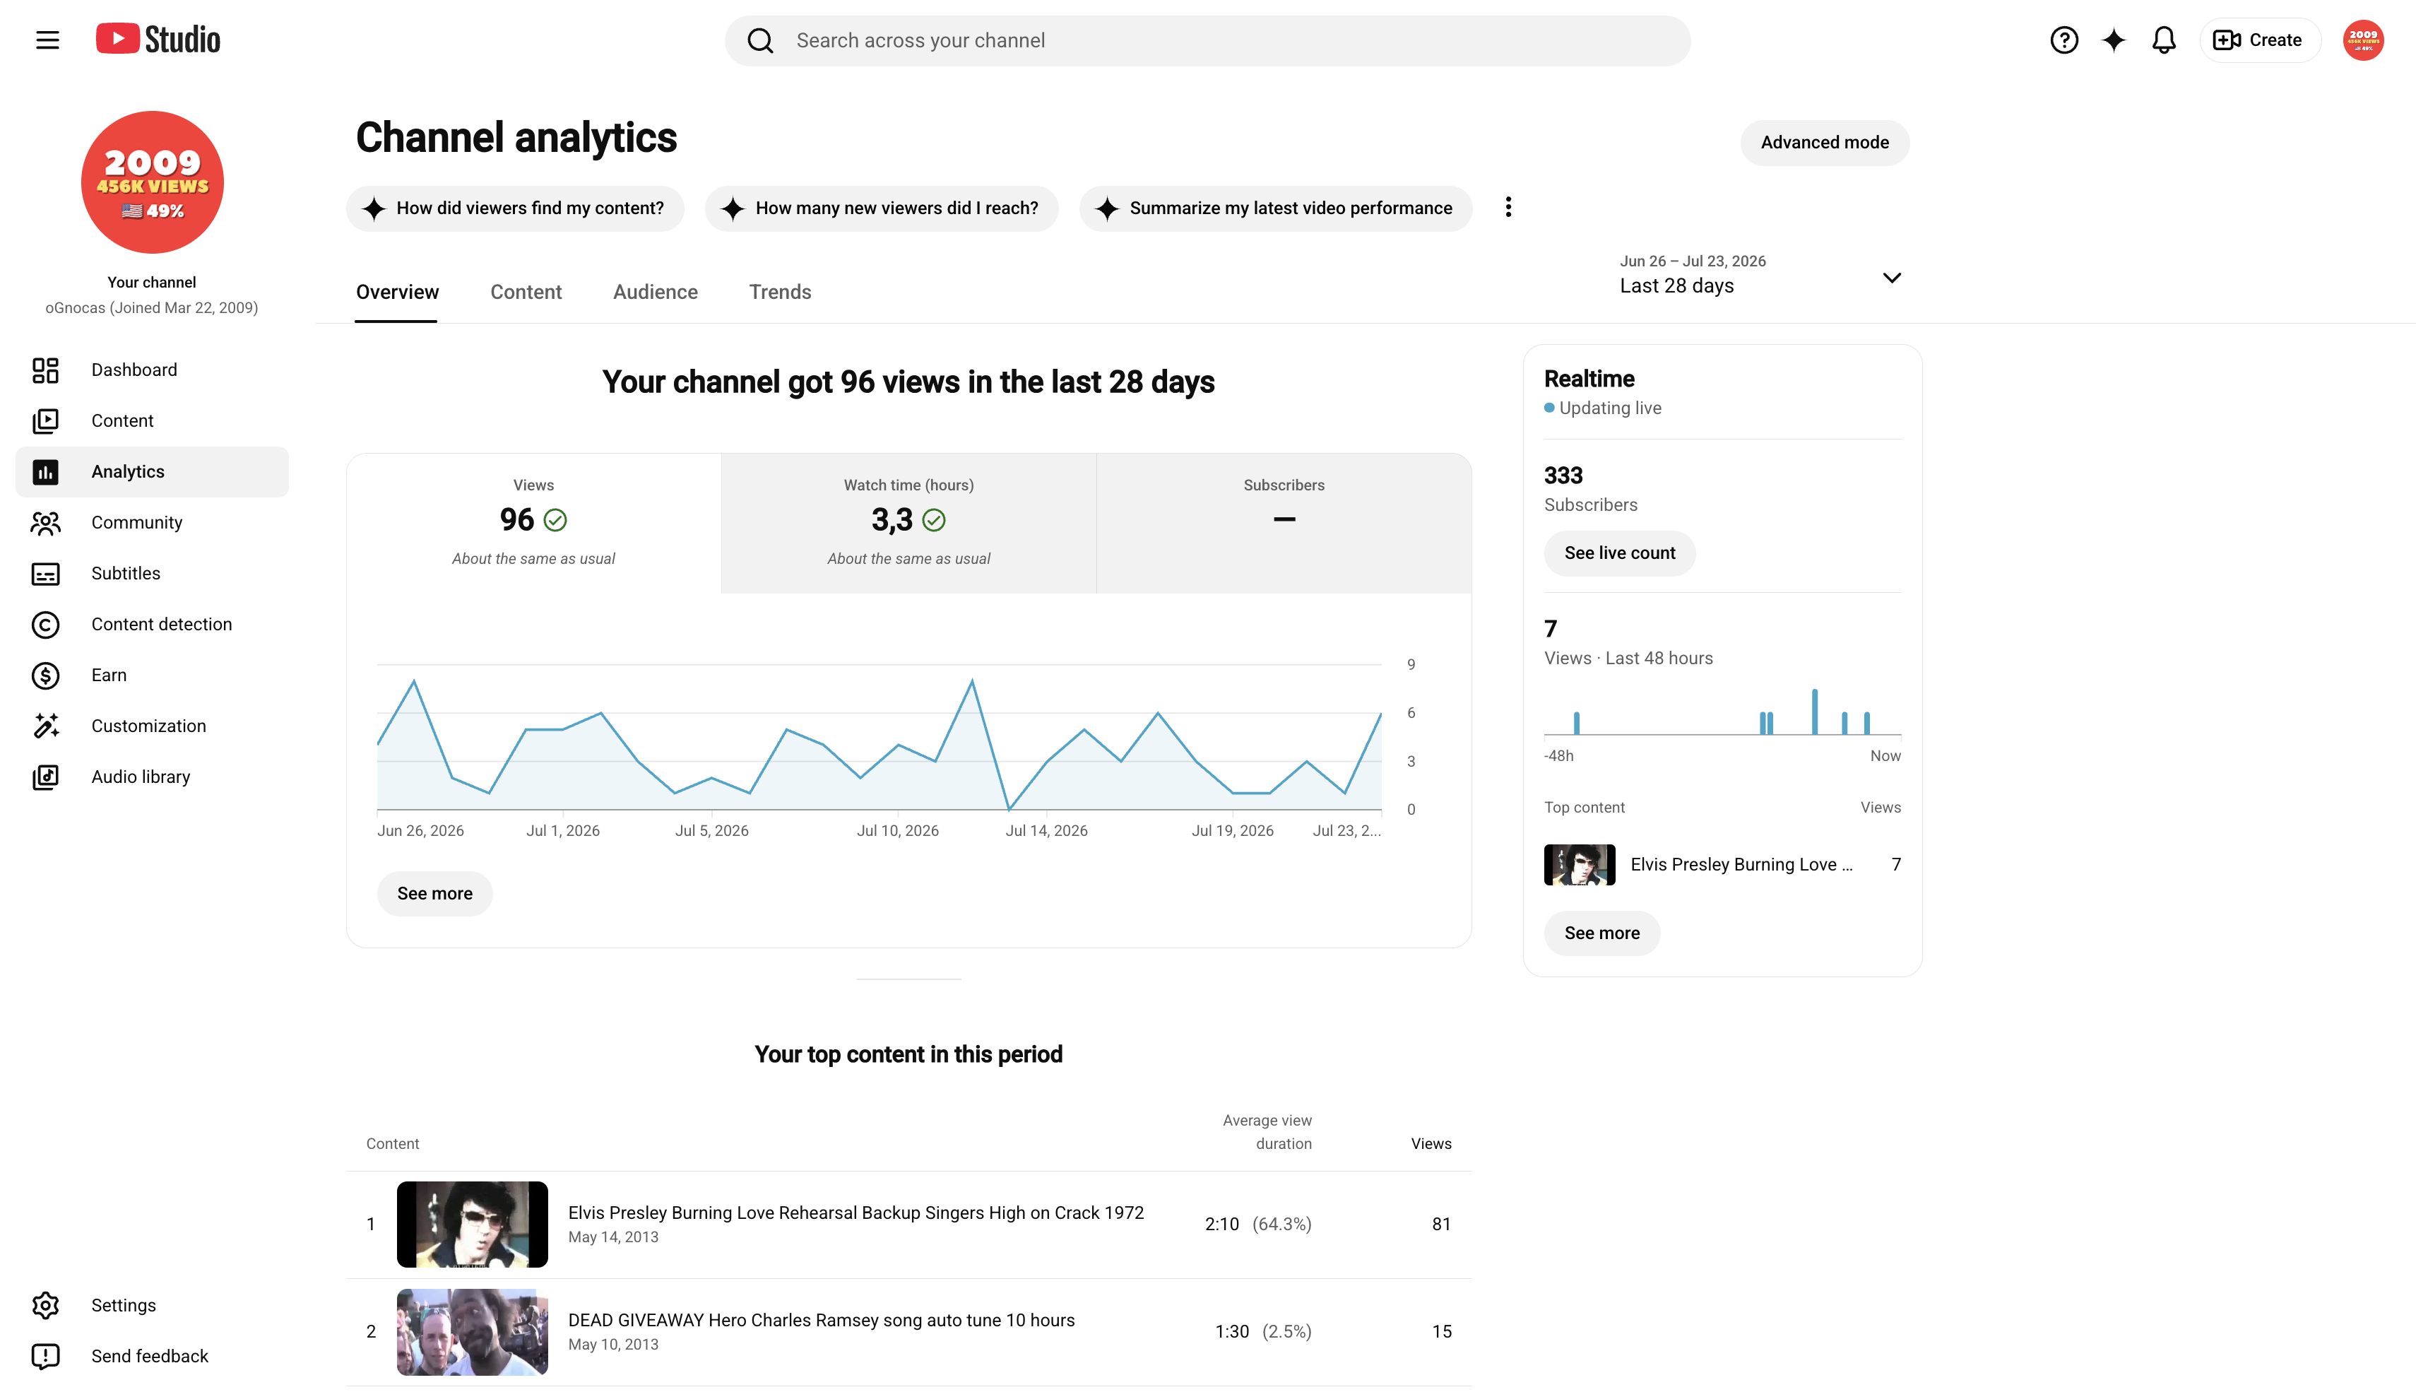The image size is (2416, 1392).
Task: Open the Help question mark icon
Action: coord(2063,40)
